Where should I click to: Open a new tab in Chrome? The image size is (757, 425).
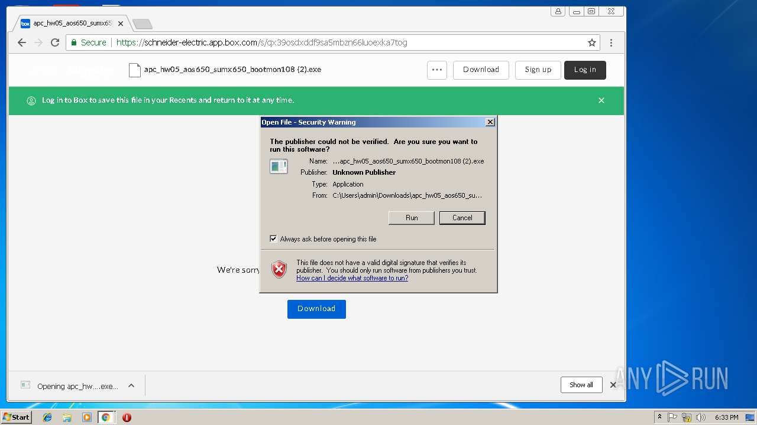(143, 24)
